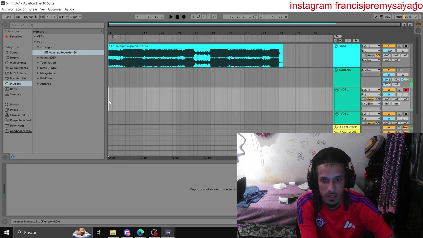Image resolution: width=423 pixels, height=238 pixels.
Task: Jump to next locator arrow
Action: click(340, 40)
